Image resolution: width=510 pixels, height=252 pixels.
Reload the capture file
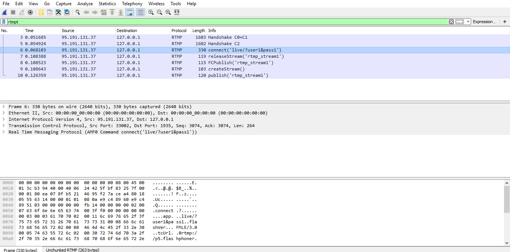(x=67, y=12)
